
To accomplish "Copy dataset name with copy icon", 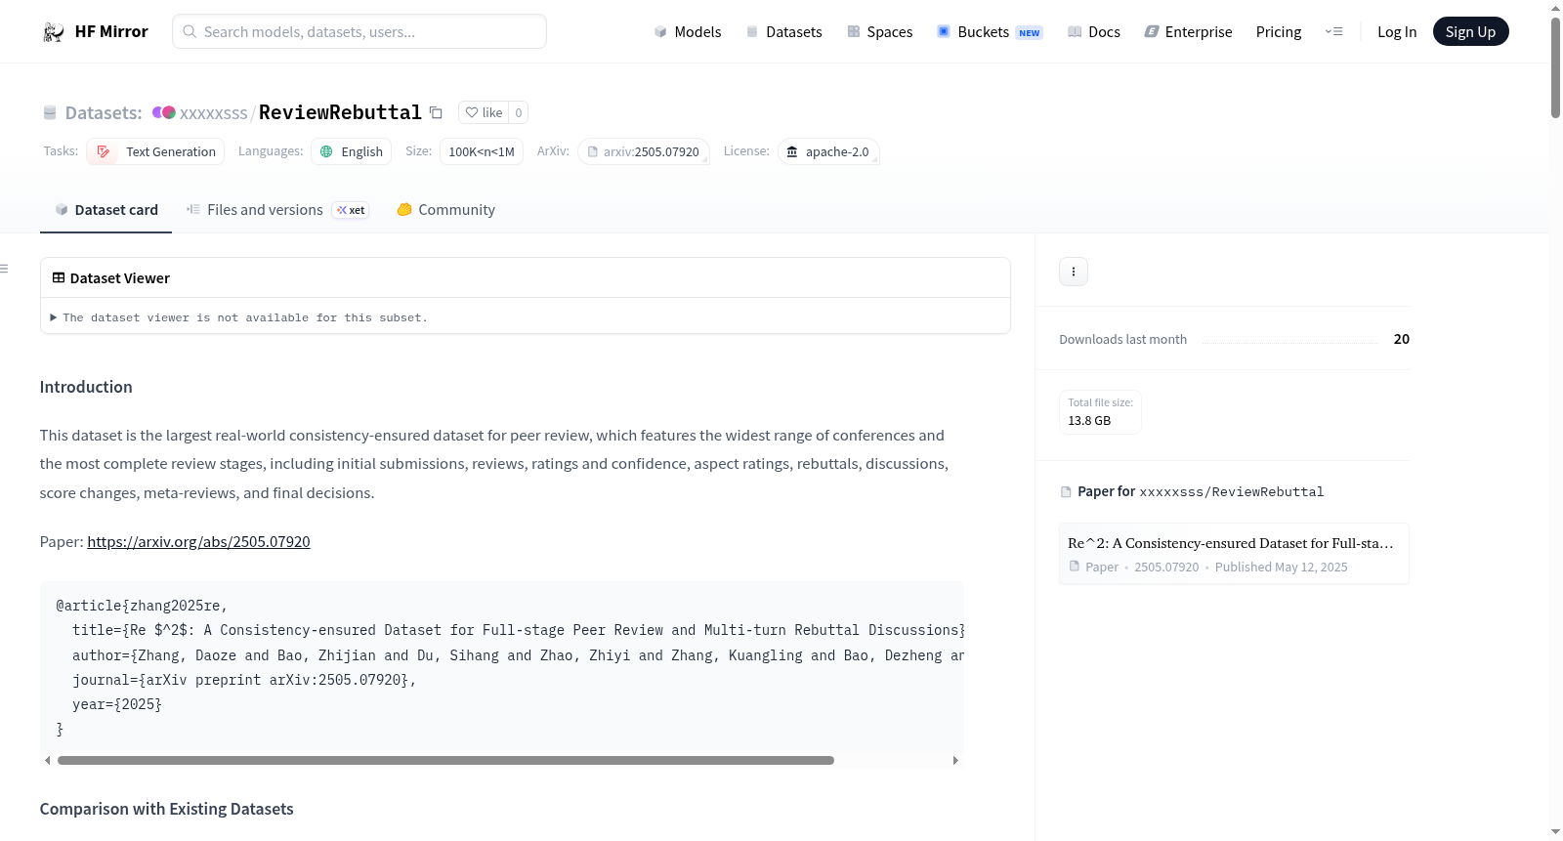I will pyautogui.click(x=436, y=113).
